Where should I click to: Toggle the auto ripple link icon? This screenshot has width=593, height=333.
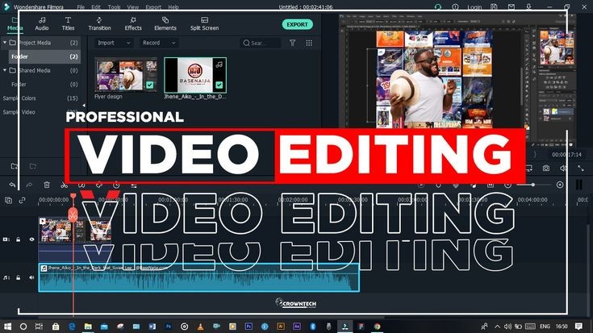pyautogui.click(x=22, y=200)
